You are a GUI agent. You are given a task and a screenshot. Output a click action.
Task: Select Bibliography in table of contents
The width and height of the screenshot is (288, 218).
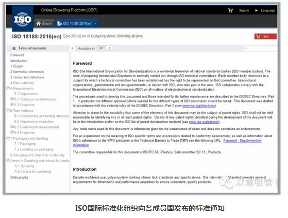19,177
